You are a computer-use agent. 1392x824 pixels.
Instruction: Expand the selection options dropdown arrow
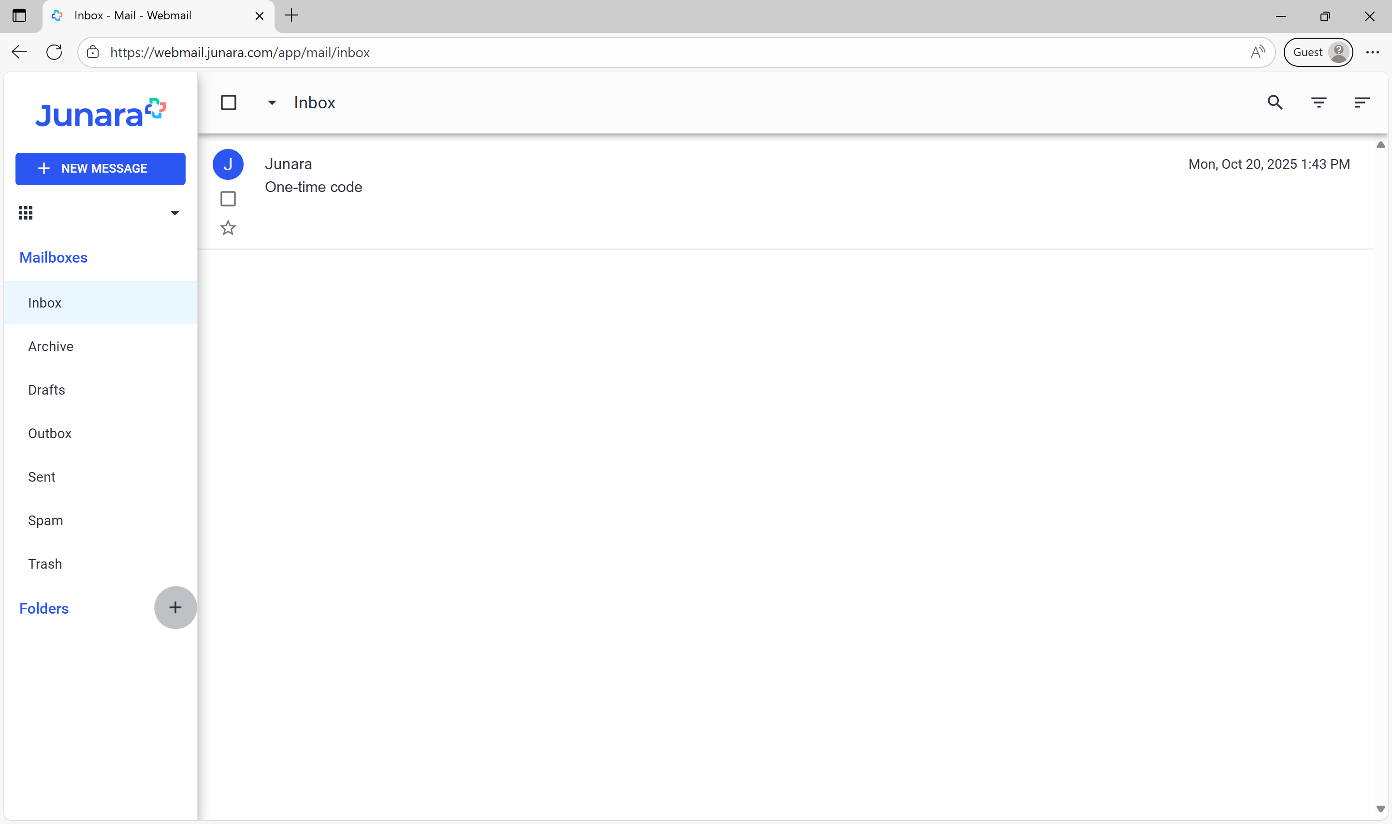pyautogui.click(x=272, y=103)
